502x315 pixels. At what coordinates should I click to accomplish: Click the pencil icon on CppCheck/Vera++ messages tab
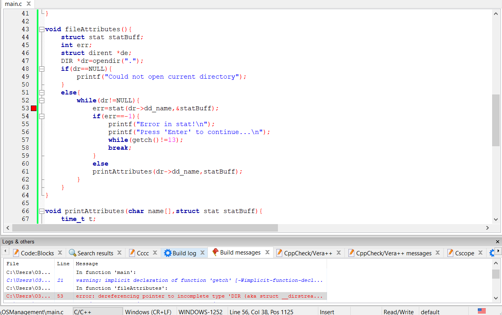352,253
